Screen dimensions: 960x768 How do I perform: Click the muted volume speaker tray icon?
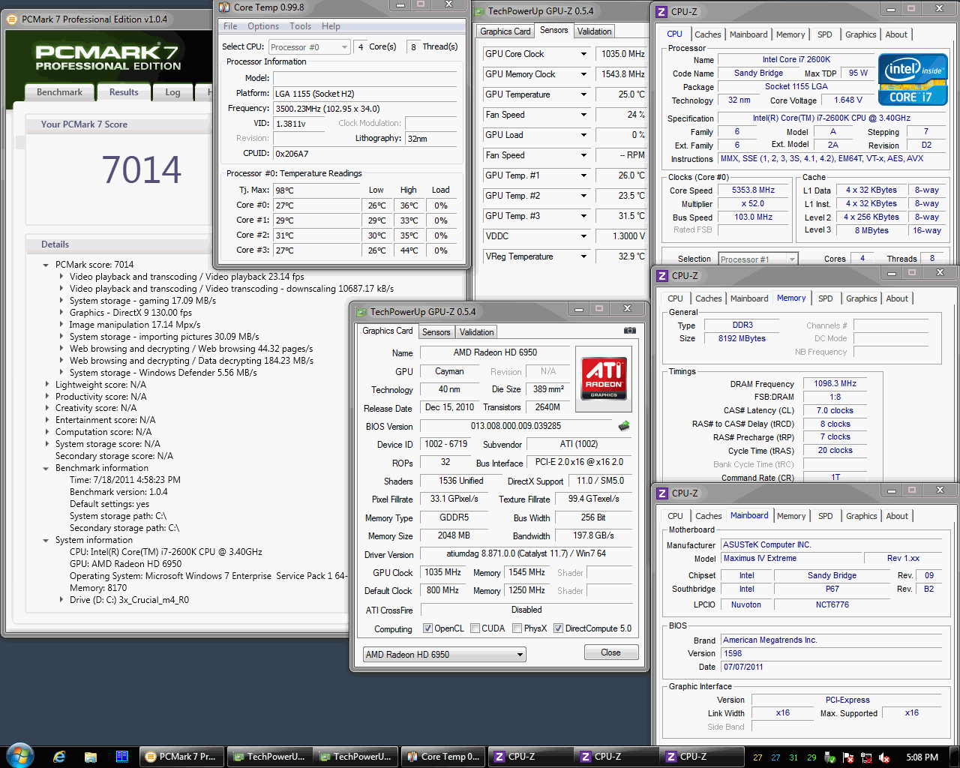883,757
